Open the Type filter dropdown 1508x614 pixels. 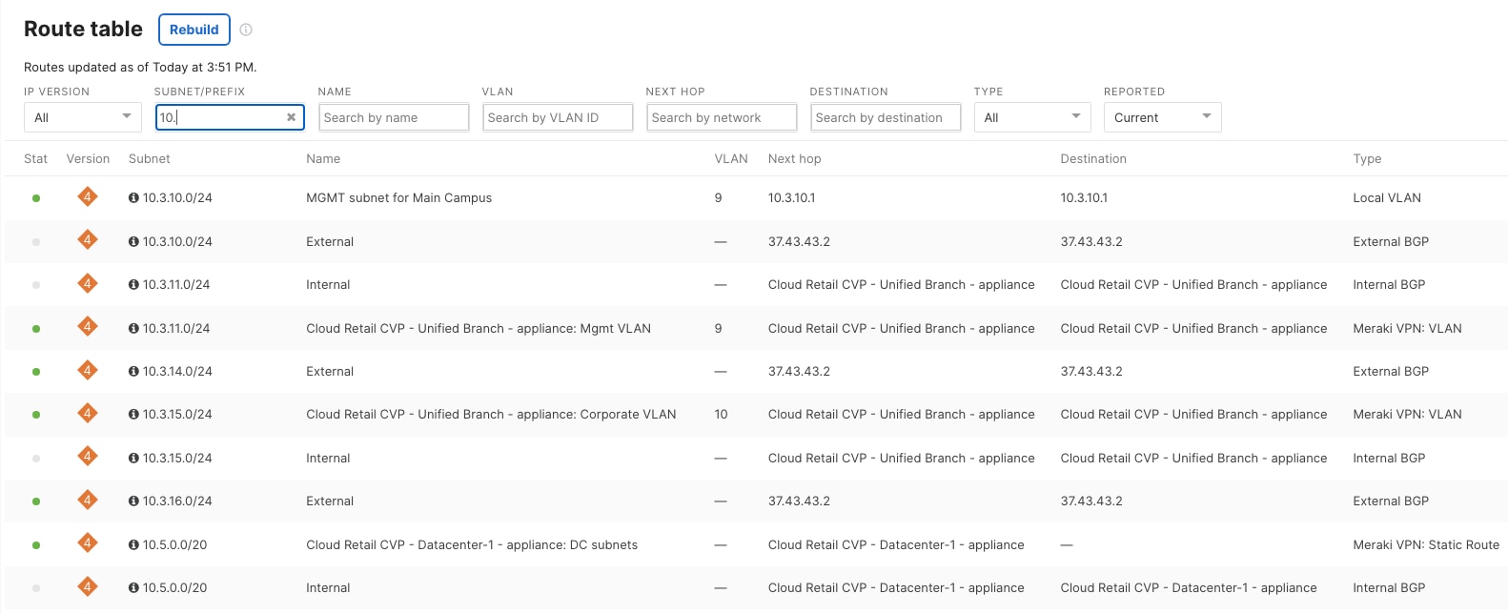1032,117
